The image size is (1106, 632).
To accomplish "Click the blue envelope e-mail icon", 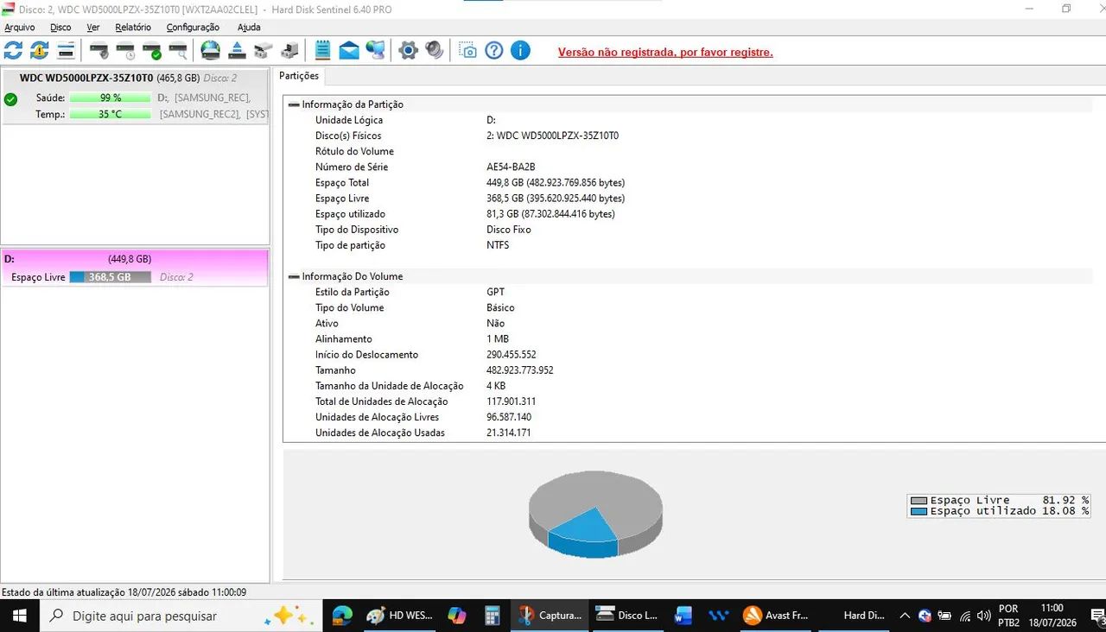I will [348, 50].
